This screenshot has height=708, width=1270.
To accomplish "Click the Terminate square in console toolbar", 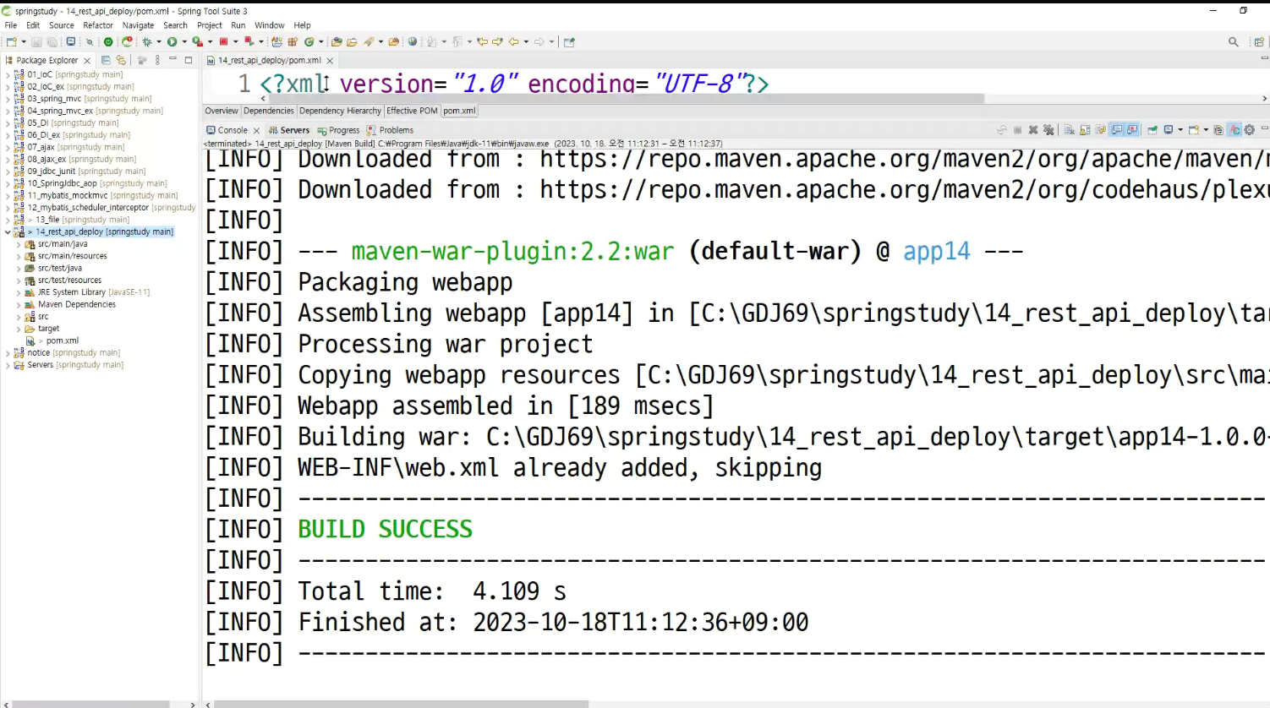I will point(1017,130).
